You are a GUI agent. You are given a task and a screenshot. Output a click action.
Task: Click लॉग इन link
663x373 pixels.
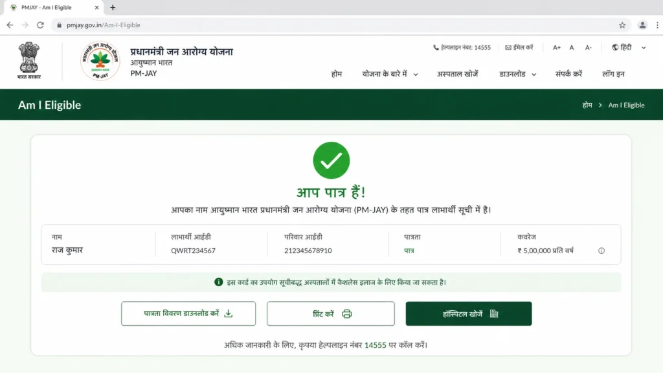click(613, 74)
